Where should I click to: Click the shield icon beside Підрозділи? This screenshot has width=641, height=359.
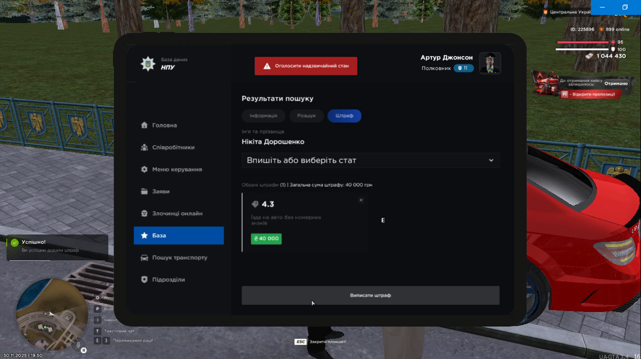[x=144, y=279]
